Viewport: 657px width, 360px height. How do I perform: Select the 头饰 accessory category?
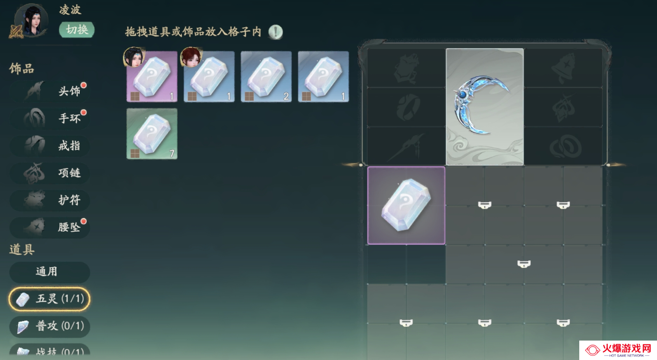50,91
